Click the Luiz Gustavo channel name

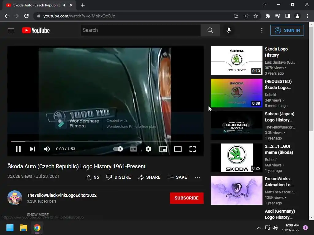[280, 62]
